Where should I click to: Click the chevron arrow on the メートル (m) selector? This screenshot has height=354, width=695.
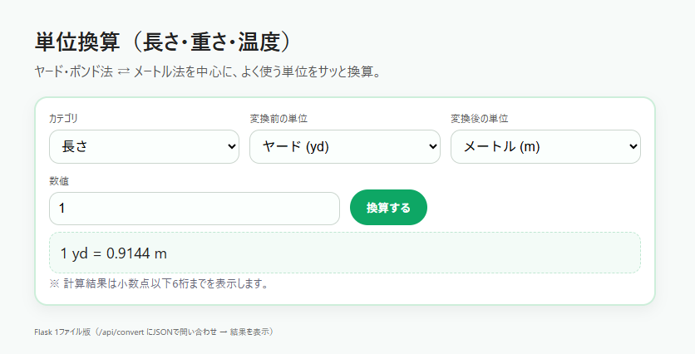click(x=633, y=146)
